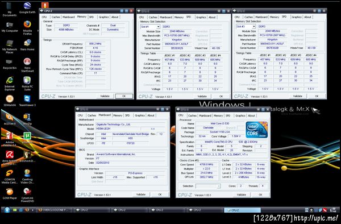The height and width of the screenshot is (224, 341).
Task: Click Validate in the Slot #1 SPD window
Action: click(202, 96)
